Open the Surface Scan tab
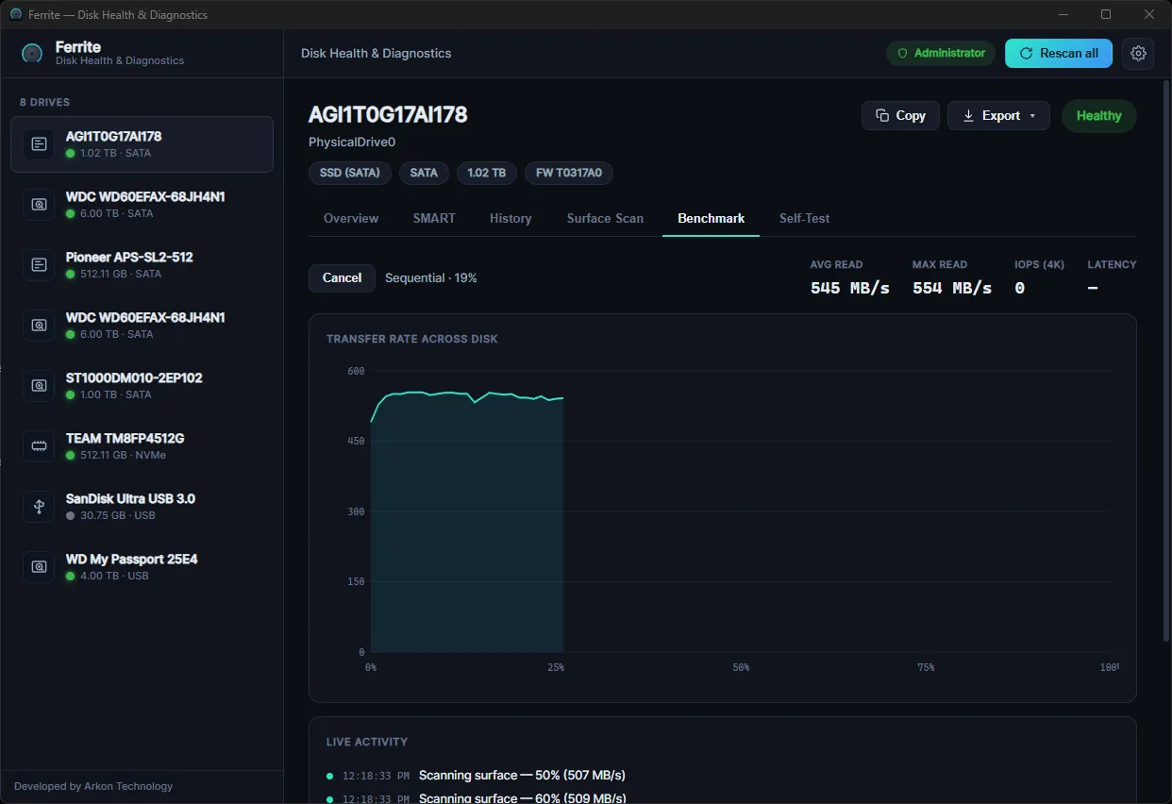Image resolution: width=1172 pixels, height=804 pixels. click(605, 218)
